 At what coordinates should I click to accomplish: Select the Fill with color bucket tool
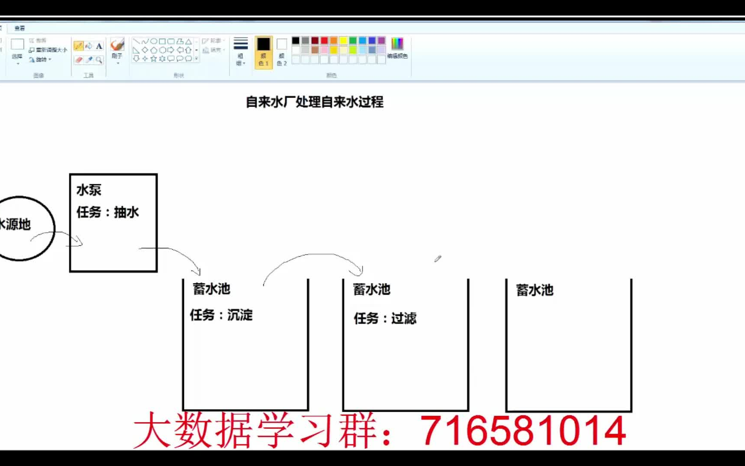click(x=89, y=46)
